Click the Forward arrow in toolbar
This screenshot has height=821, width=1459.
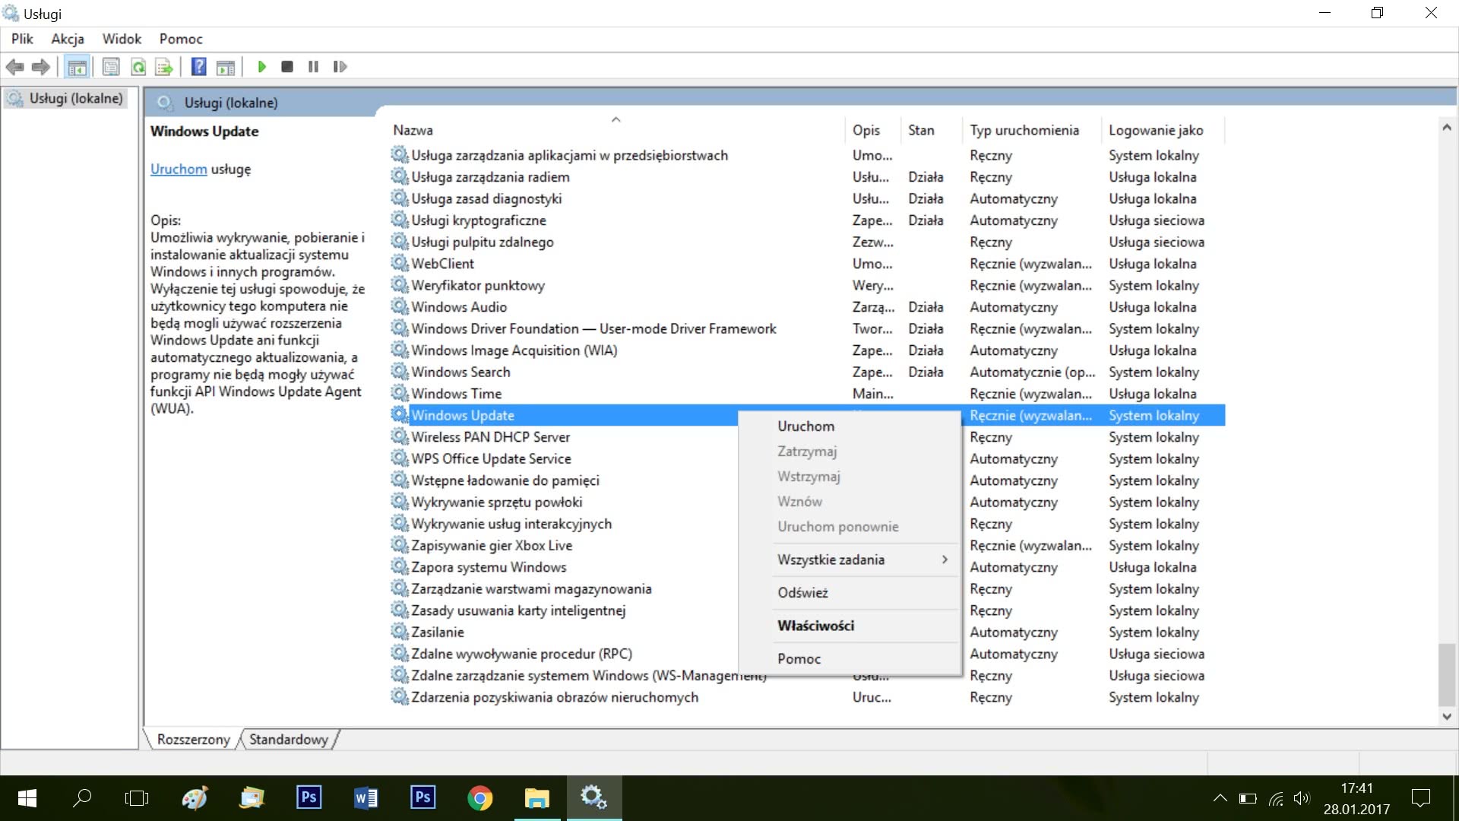(40, 67)
